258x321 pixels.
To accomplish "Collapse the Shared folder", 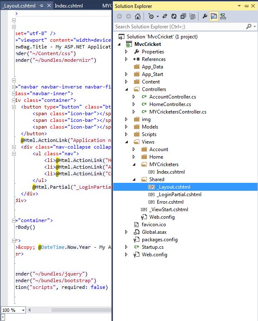I will (x=134, y=179).
